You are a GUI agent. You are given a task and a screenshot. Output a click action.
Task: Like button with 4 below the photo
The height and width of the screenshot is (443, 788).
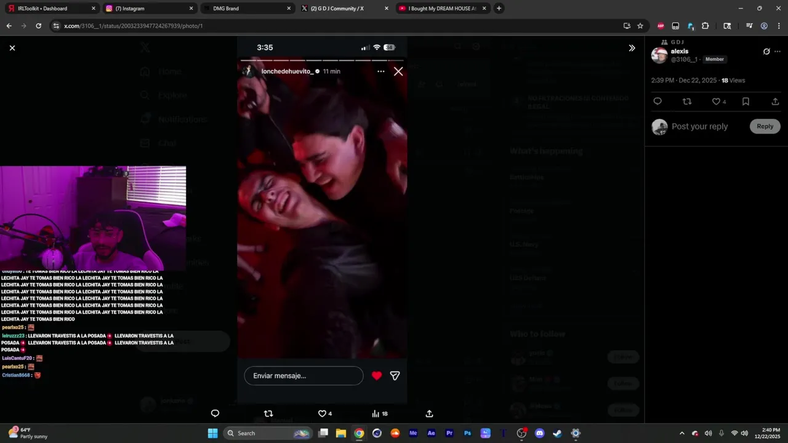(x=325, y=413)
